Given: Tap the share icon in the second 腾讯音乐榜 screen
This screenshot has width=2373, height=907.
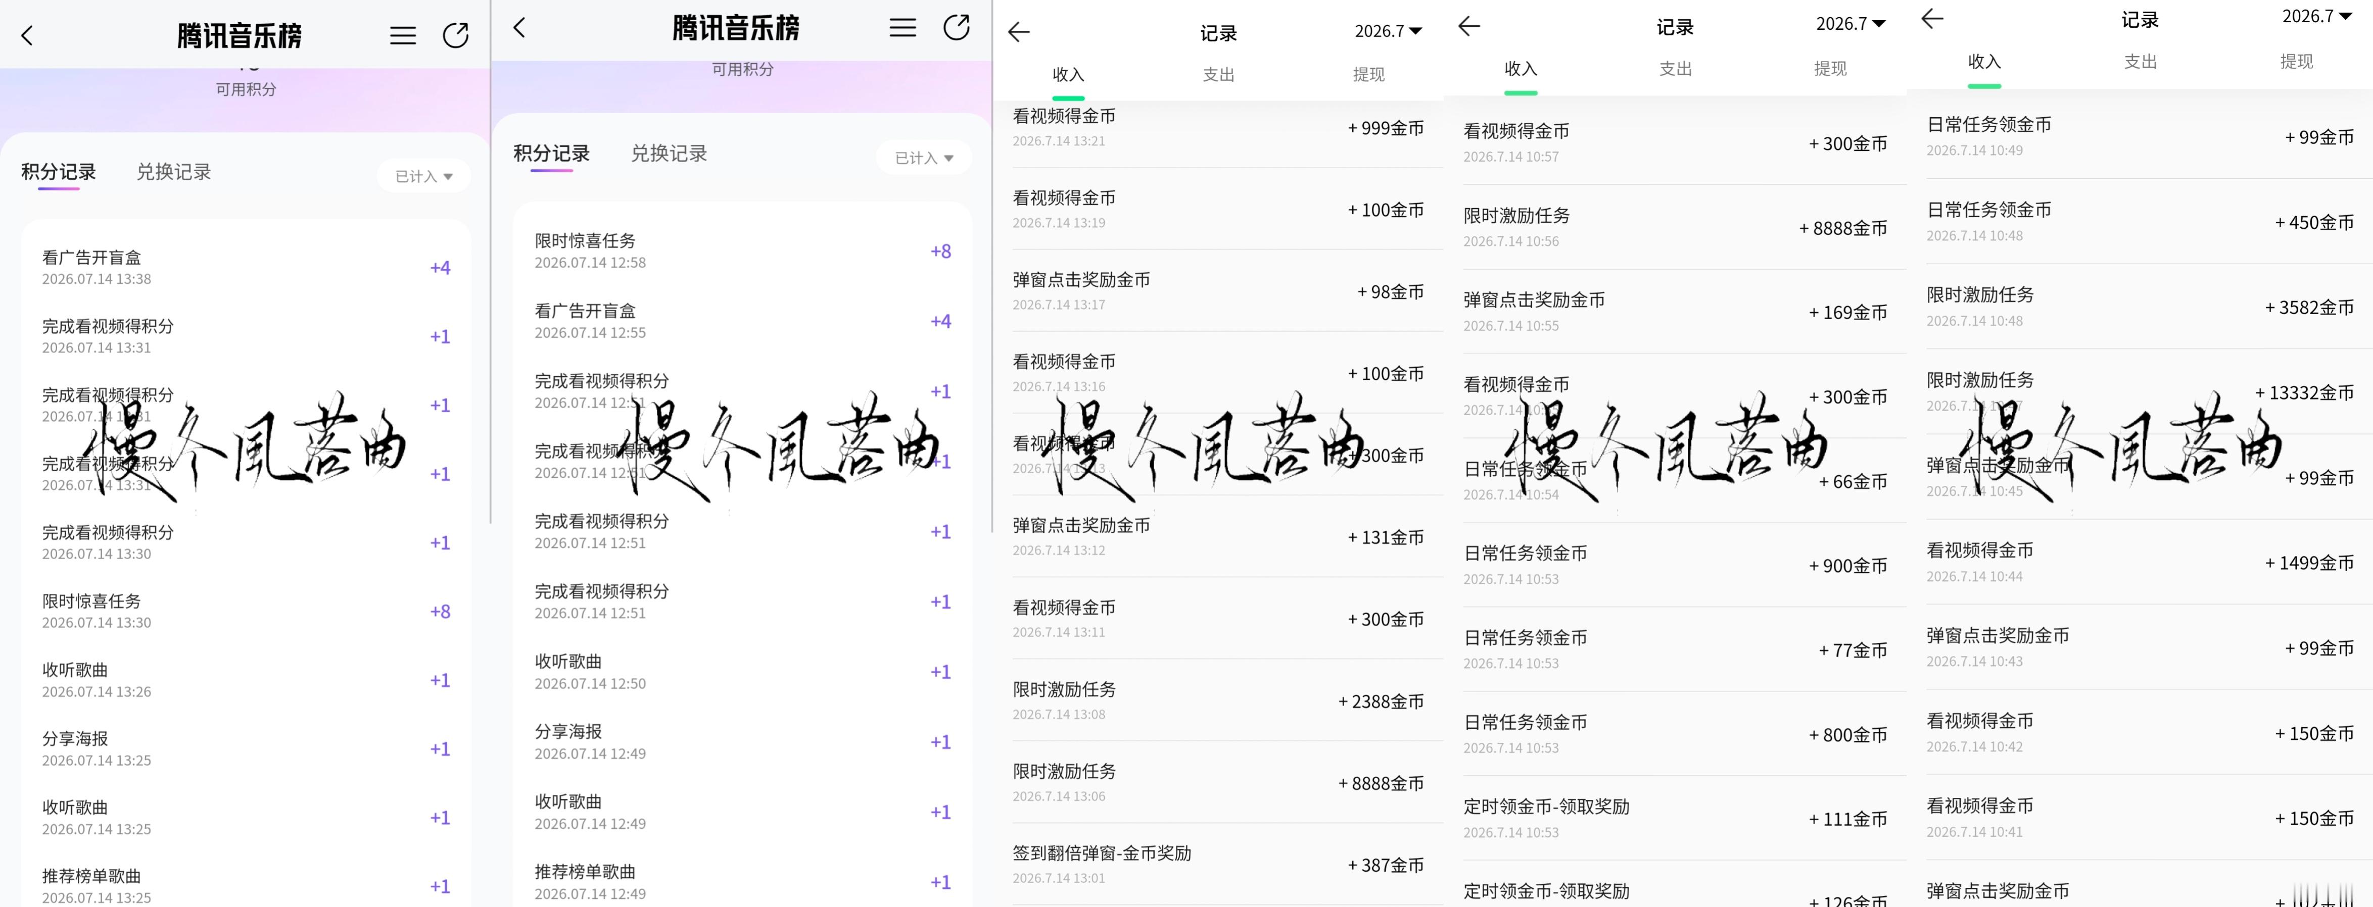Looking at the screenshot, I should (956, 27).
